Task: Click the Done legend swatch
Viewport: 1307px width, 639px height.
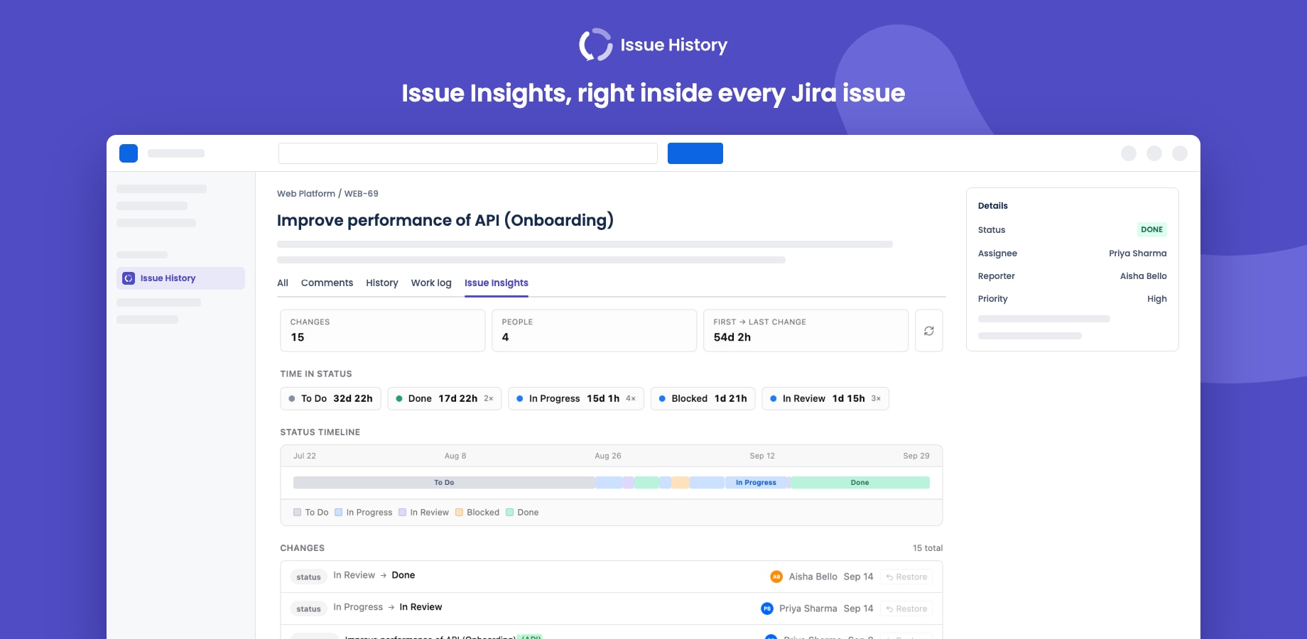Action: tap(510, 512)
